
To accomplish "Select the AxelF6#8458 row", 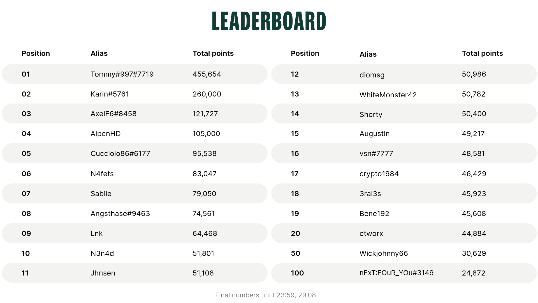I will pos(135,114).
